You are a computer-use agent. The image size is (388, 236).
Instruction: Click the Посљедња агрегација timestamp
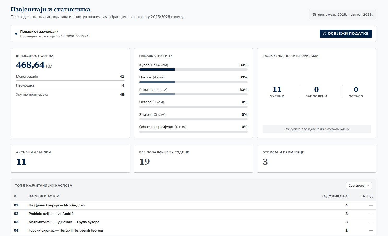(54, 36)
